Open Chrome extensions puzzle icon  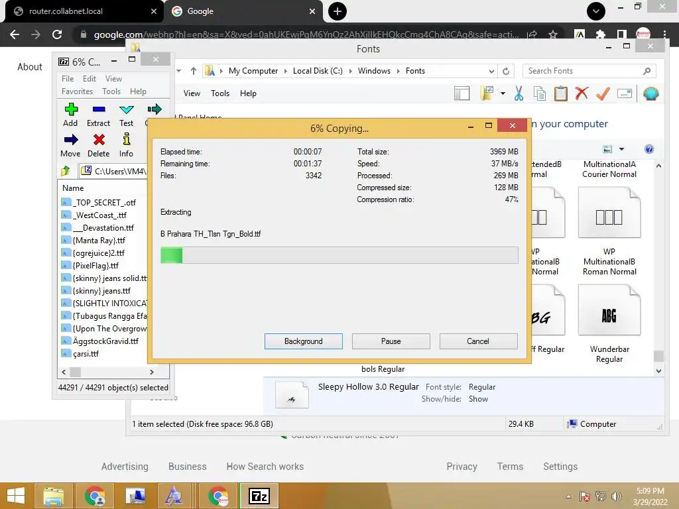pos(600,34)
